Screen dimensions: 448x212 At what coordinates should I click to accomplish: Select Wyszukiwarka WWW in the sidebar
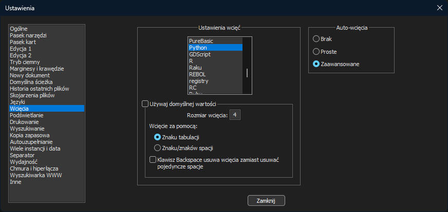pyautogui.click(x=33, y=175)
